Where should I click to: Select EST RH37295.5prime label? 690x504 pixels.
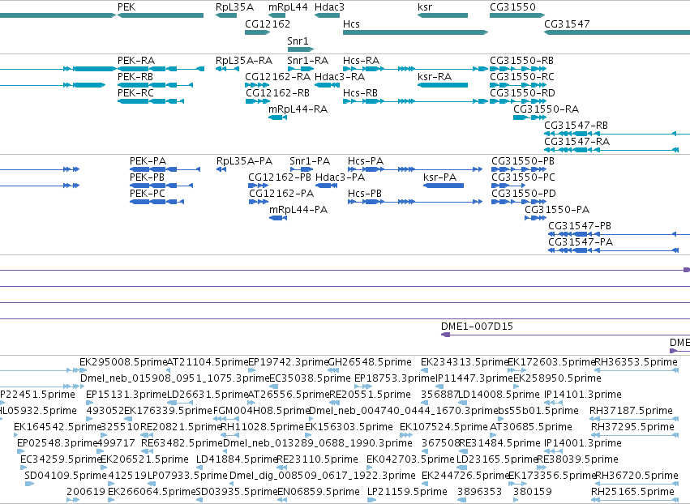632,427
